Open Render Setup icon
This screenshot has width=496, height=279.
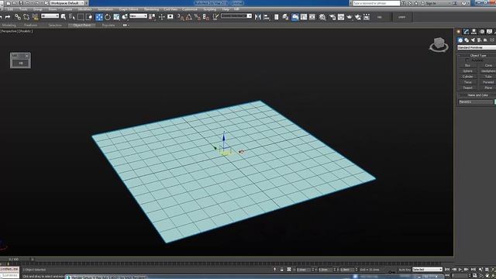332,17
